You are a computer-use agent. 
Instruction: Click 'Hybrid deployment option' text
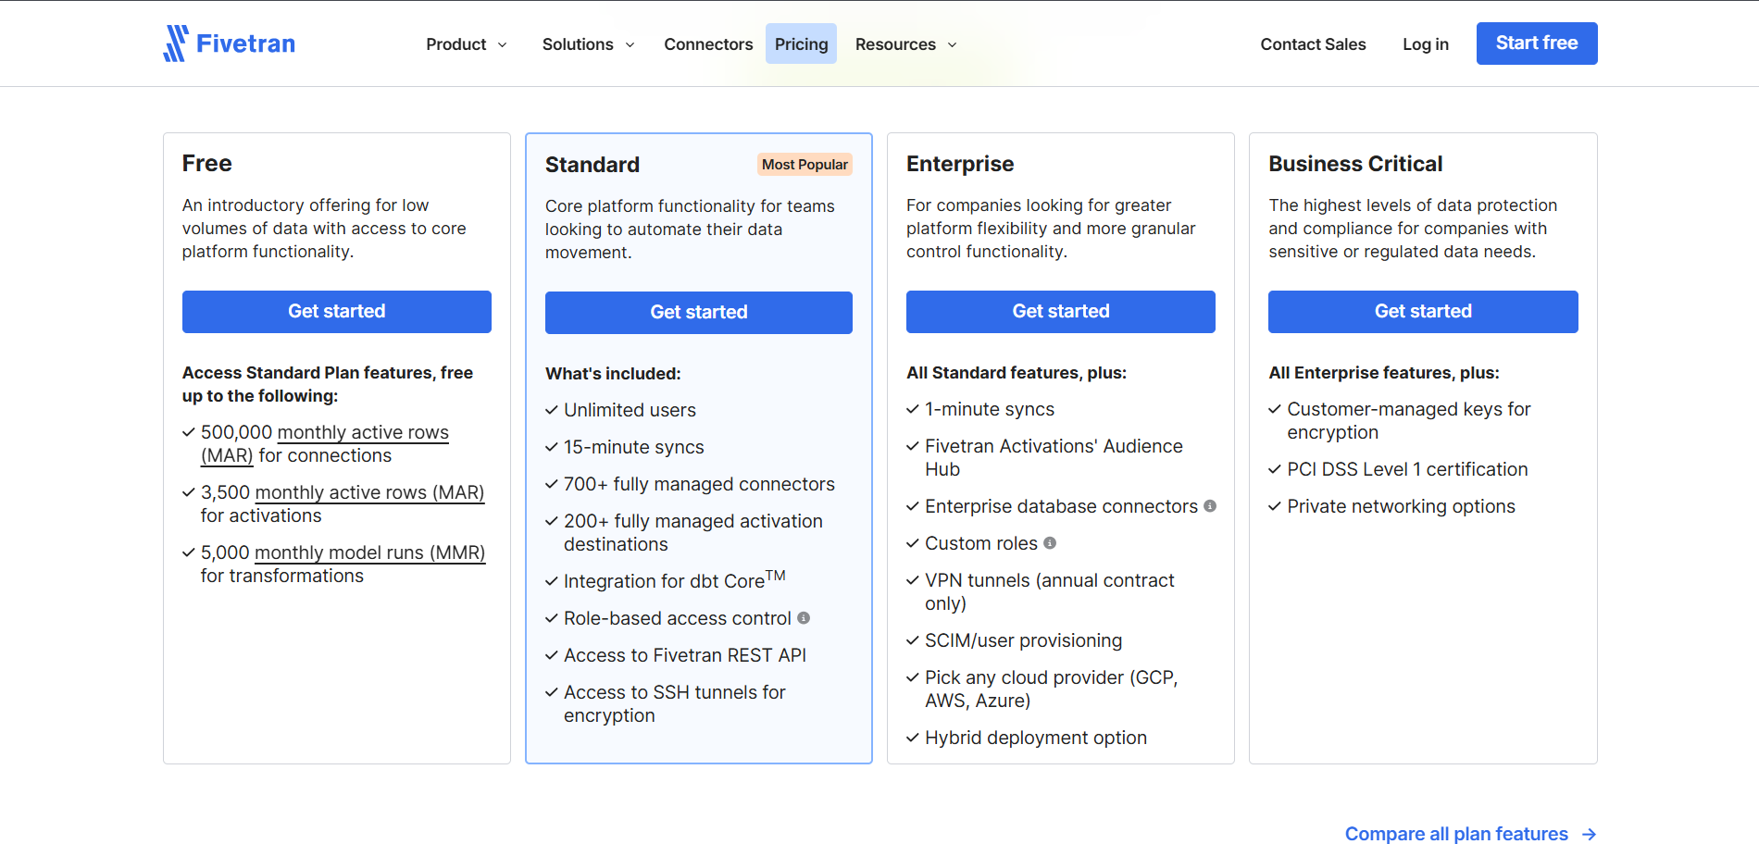click(x=1036, y=738)
